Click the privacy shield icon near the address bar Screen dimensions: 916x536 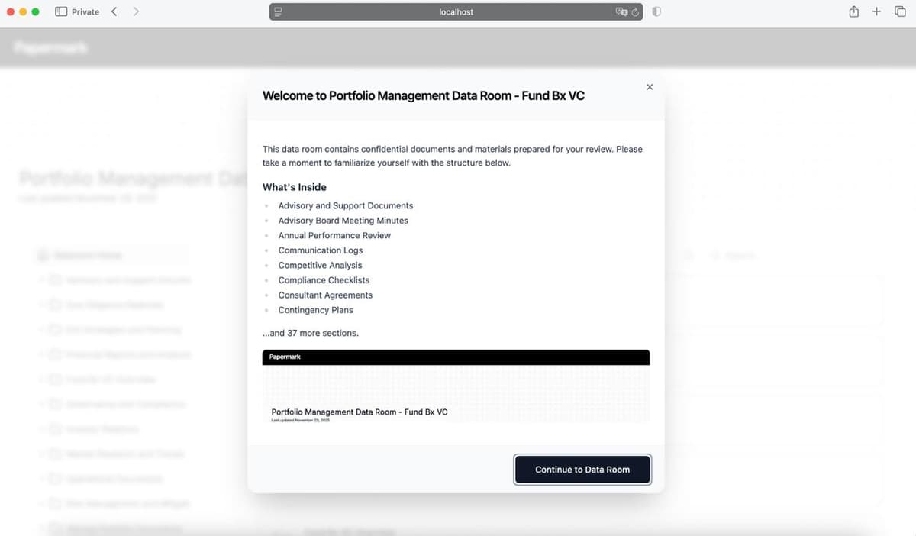[x=656, y=11]
